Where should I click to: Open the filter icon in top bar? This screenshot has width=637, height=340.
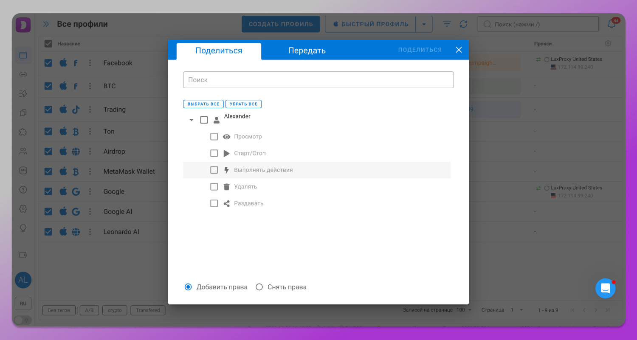(x=447, y=24)
